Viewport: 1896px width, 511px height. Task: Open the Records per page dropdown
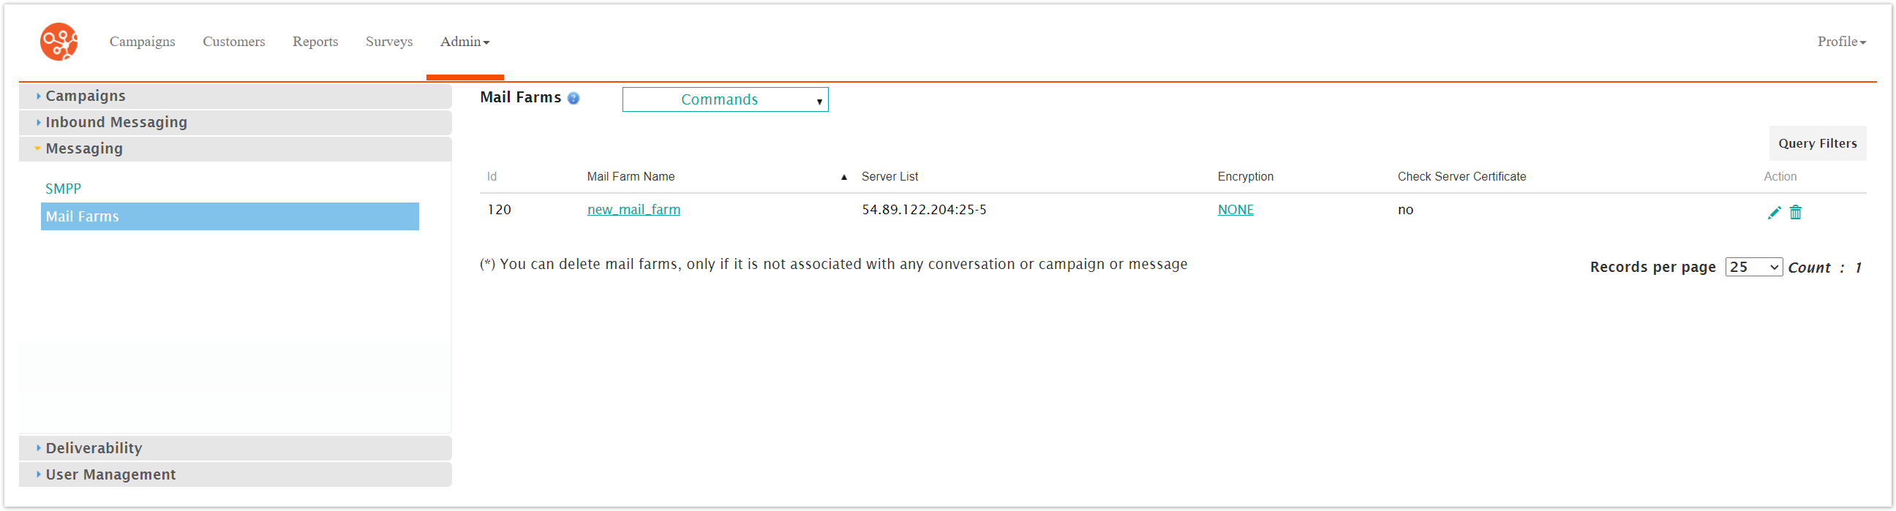coord(1753,267)
